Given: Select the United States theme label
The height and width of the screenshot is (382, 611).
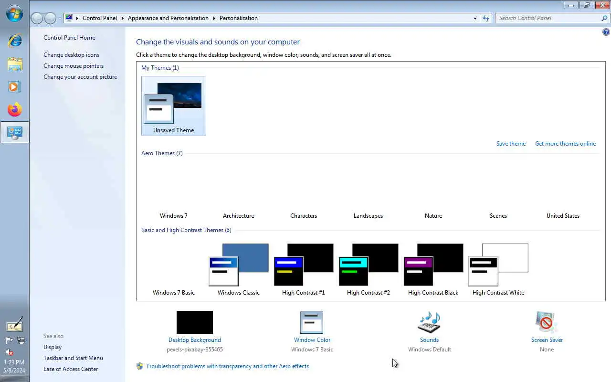Looking at the screenshot, I should pos(563,216).
